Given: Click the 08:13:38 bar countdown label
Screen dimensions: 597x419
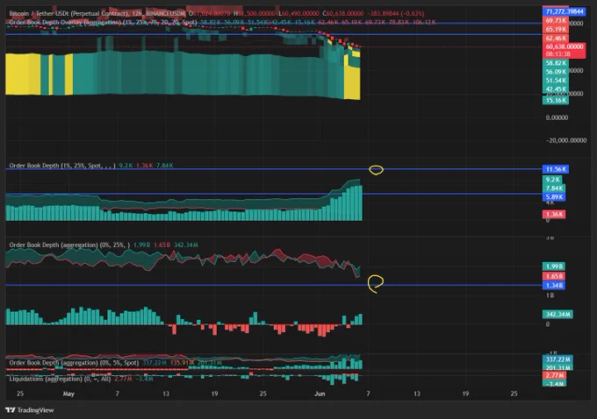Looking at the screenshot, I should tap(557, 54).
